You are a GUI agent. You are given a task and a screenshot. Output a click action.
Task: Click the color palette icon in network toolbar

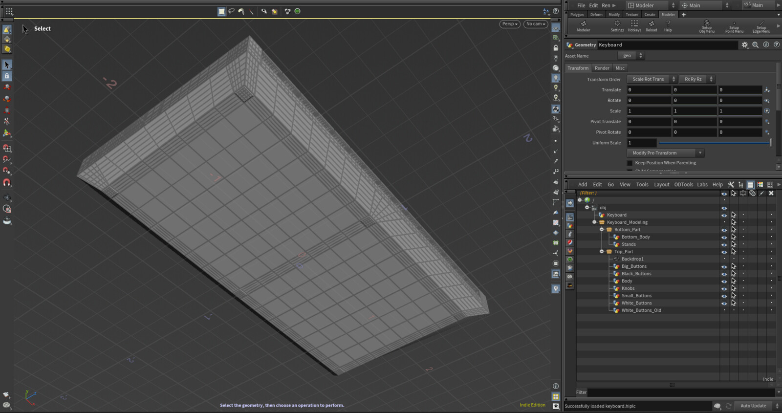tap(760, 185)
